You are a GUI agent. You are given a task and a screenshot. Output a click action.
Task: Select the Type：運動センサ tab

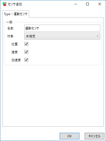pos(16,14)
